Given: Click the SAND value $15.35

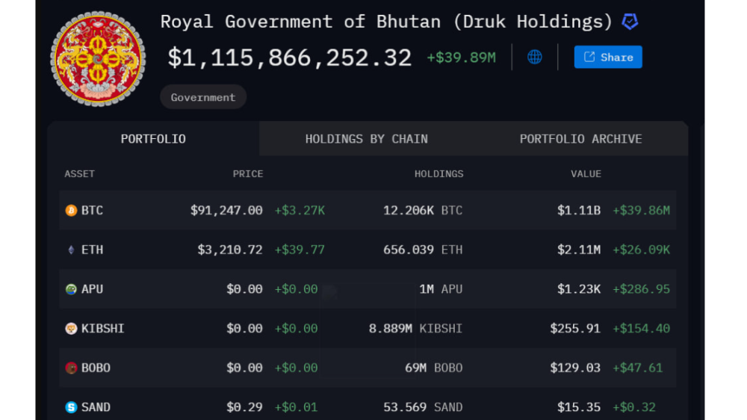Looking at the screenshot, I should [x=579, y=407].
